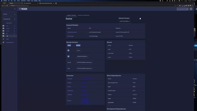Click the white icon right of Default Version
This screenshot has height=111, width=197.
pos(140,18)
